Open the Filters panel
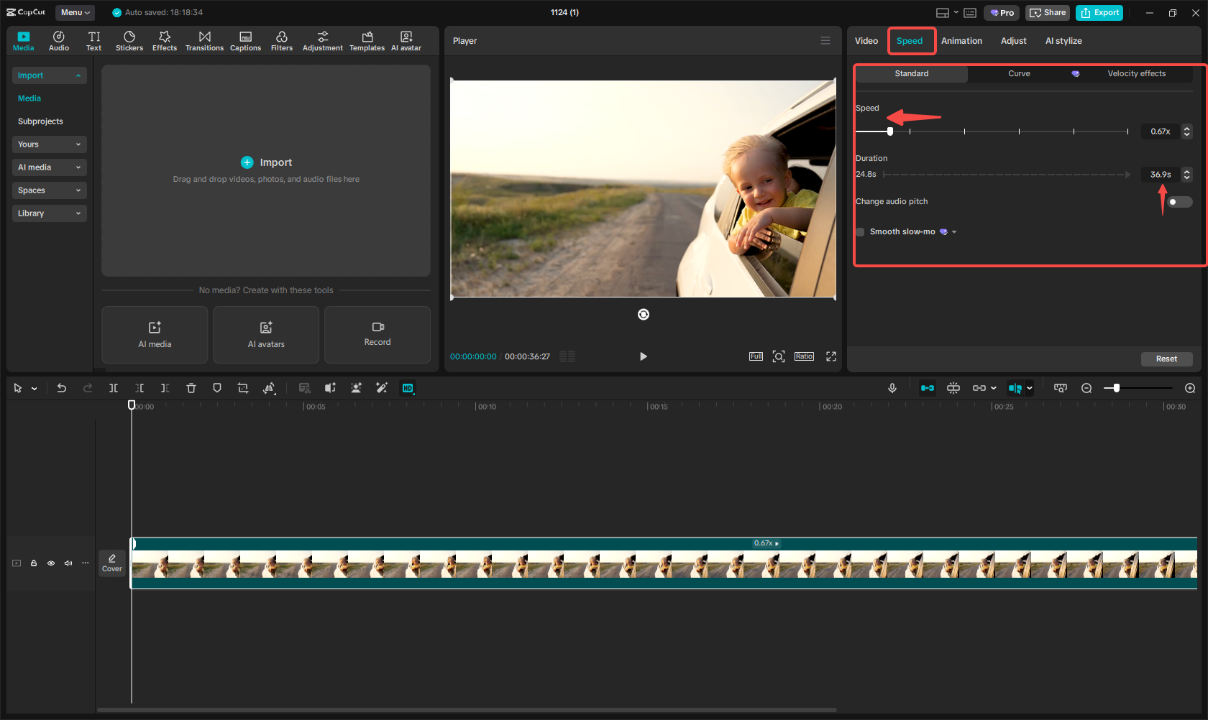Image resolution: width=1208 pixels, height=720 pixels. (281, 41)
